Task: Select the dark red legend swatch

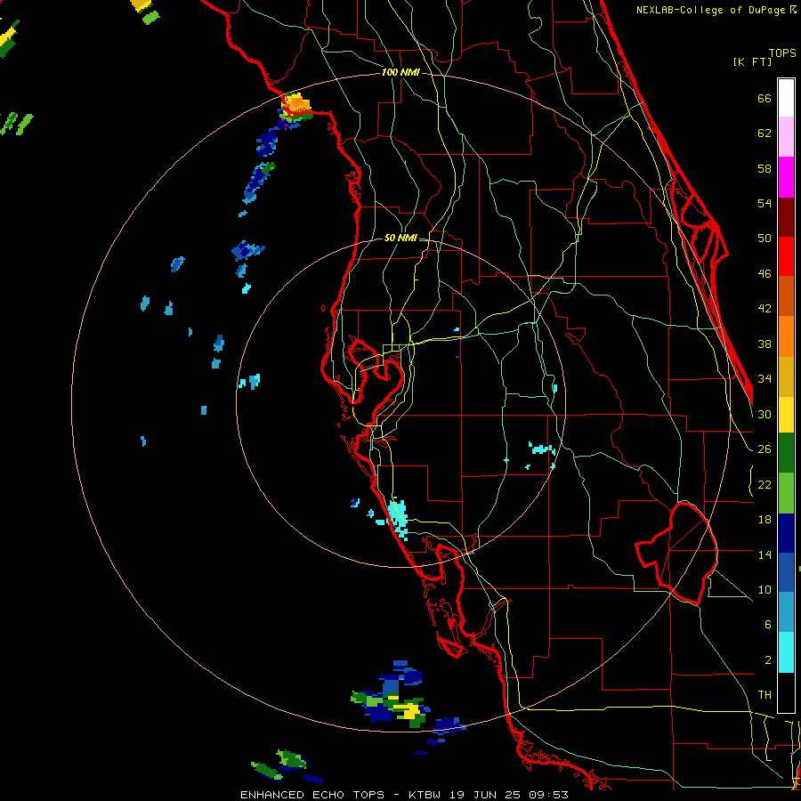Action: [786, 217]
